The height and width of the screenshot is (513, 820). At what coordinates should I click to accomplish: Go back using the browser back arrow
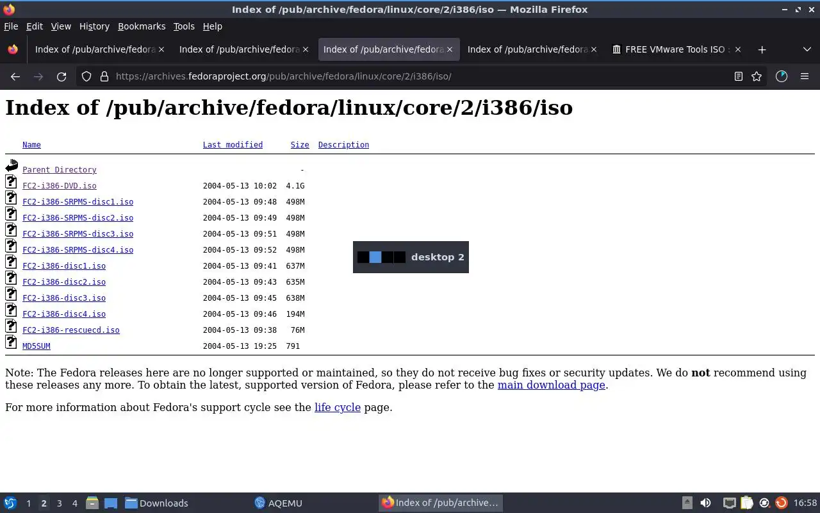15,76
